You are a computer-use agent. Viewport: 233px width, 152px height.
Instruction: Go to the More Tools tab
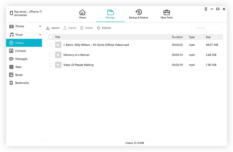point(167,14)
